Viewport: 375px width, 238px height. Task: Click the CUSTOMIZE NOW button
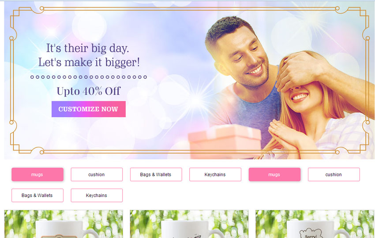click(x=89, y=109)
